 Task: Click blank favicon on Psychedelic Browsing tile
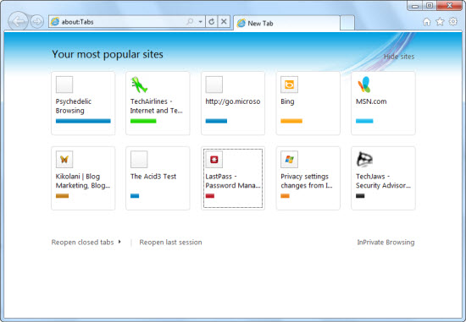[x=64, y=85]
